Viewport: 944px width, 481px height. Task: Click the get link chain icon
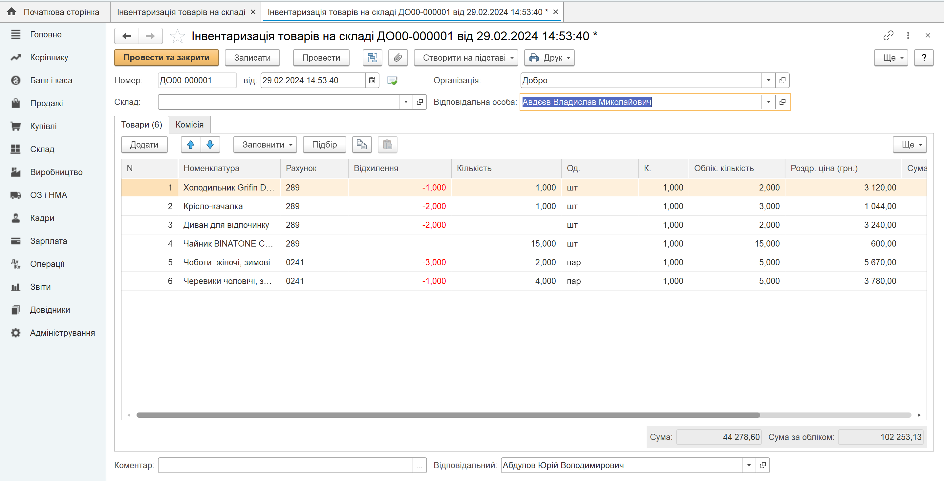point(888,35)
